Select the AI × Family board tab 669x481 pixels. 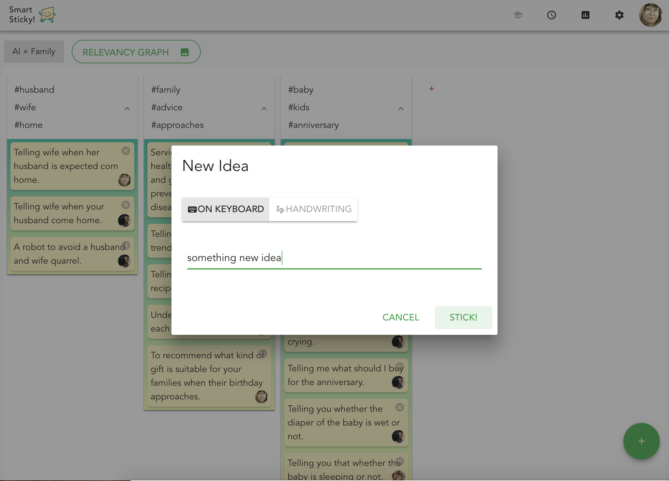click(x=34, y=52)
